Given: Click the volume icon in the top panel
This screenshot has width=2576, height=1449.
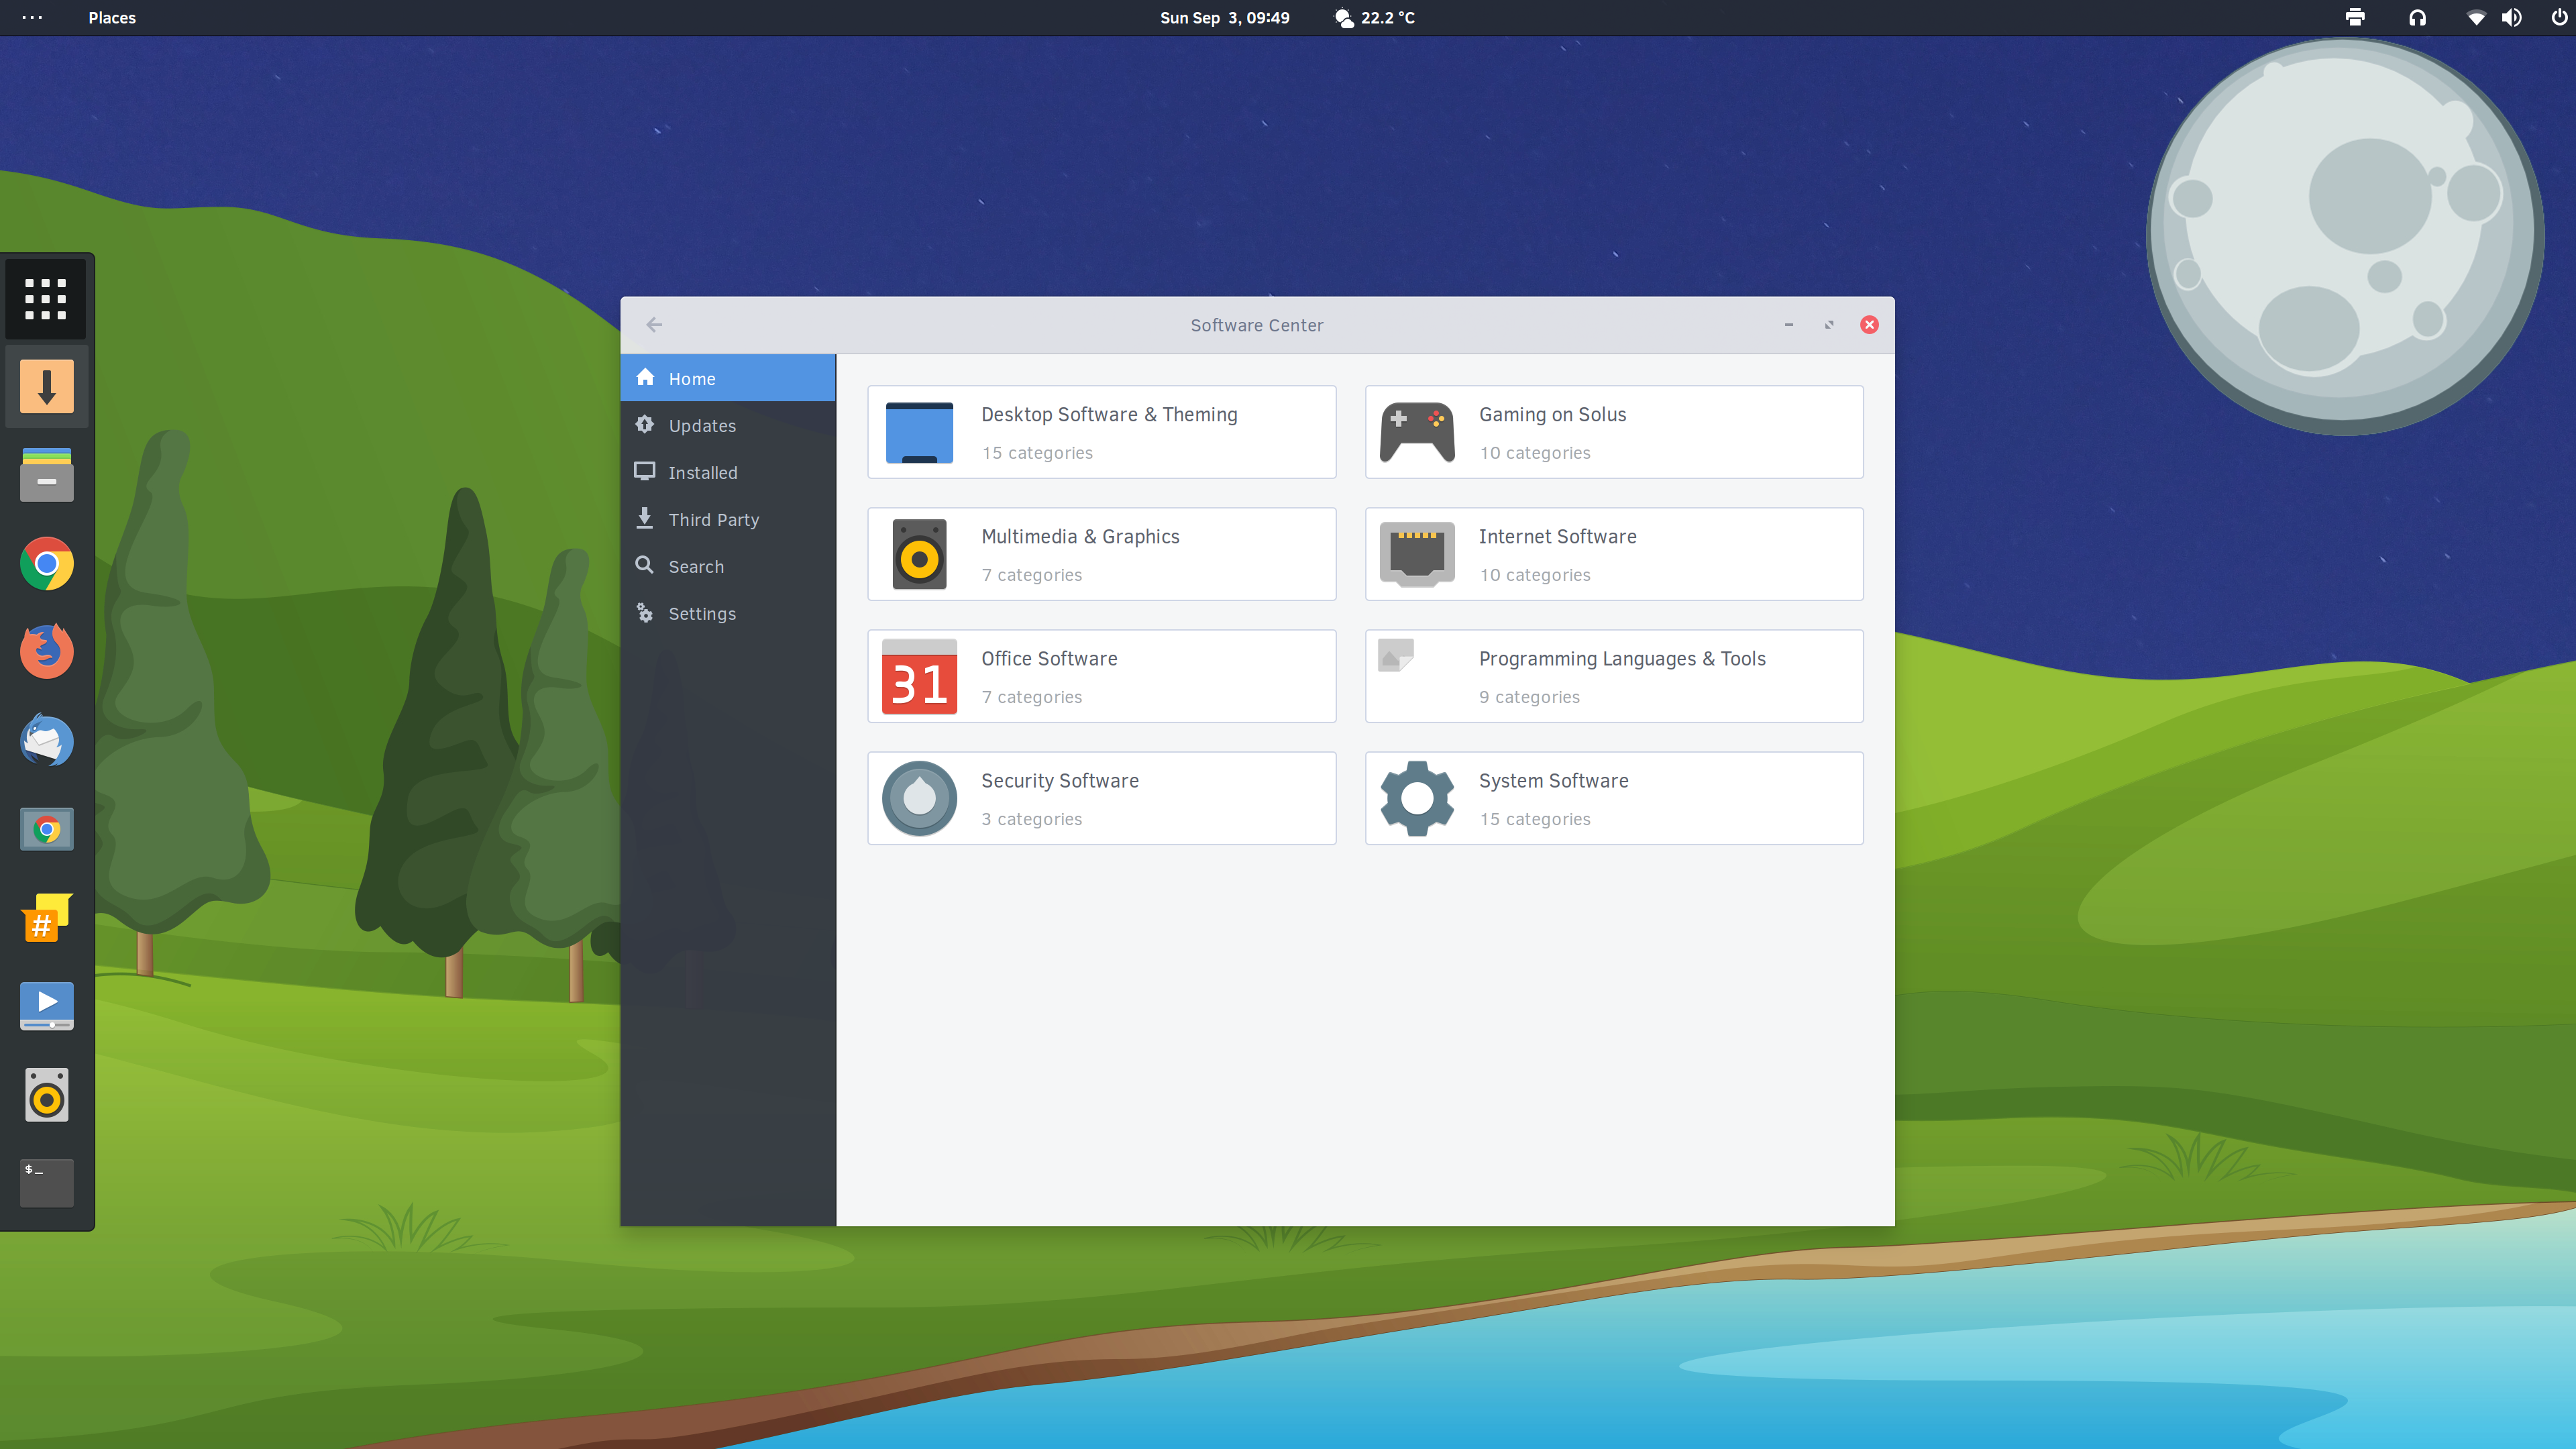Looking at the screenshot, I should tap(2513, 17).
